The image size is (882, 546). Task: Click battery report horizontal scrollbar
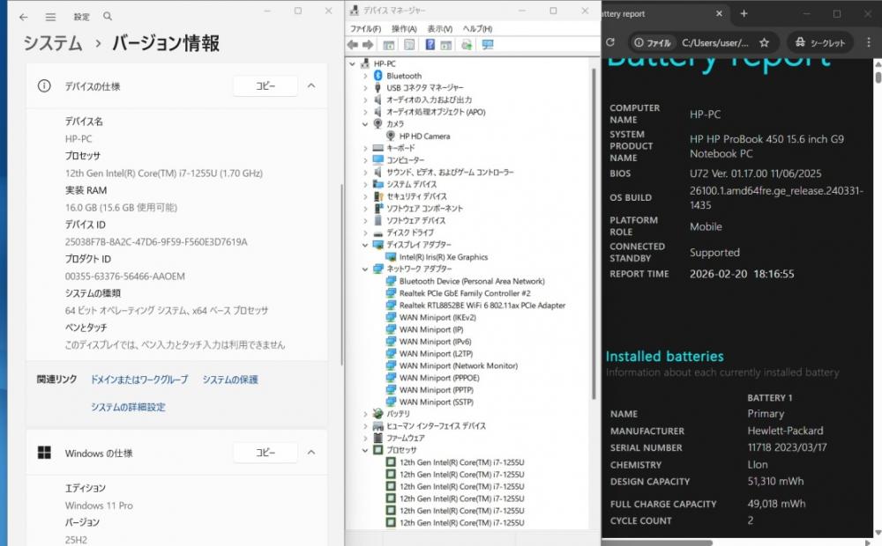point(657,542)
